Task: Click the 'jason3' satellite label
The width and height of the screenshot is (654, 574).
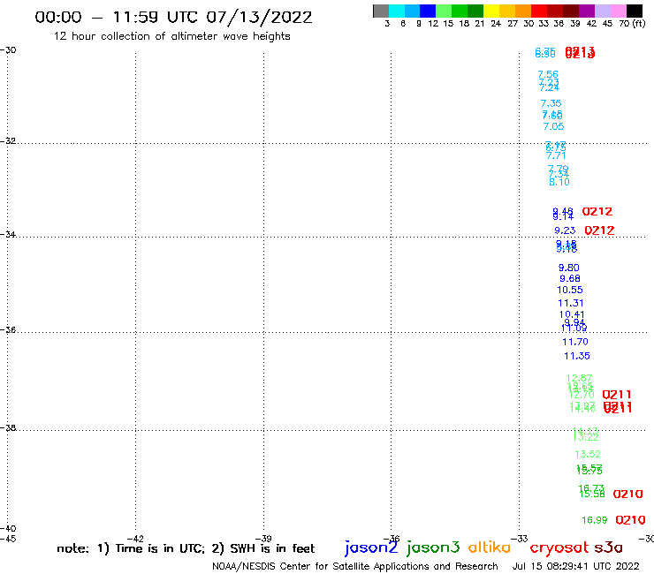Action: (x=433, y=548)
